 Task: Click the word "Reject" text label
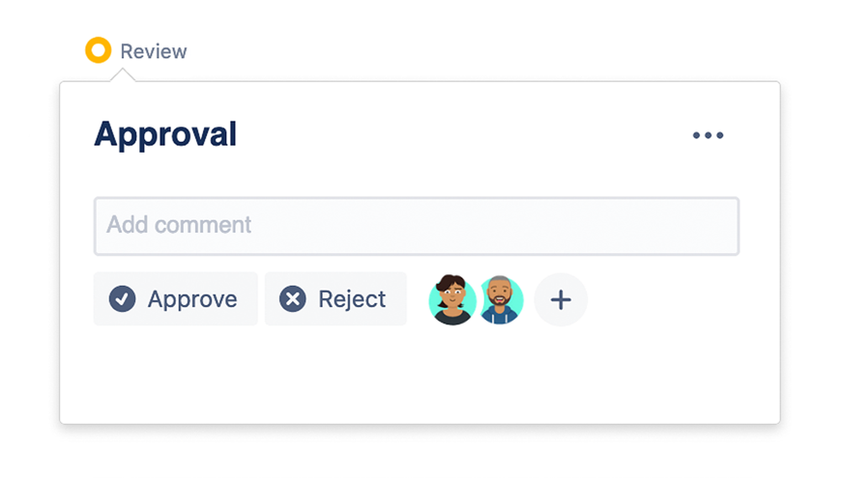352,299
